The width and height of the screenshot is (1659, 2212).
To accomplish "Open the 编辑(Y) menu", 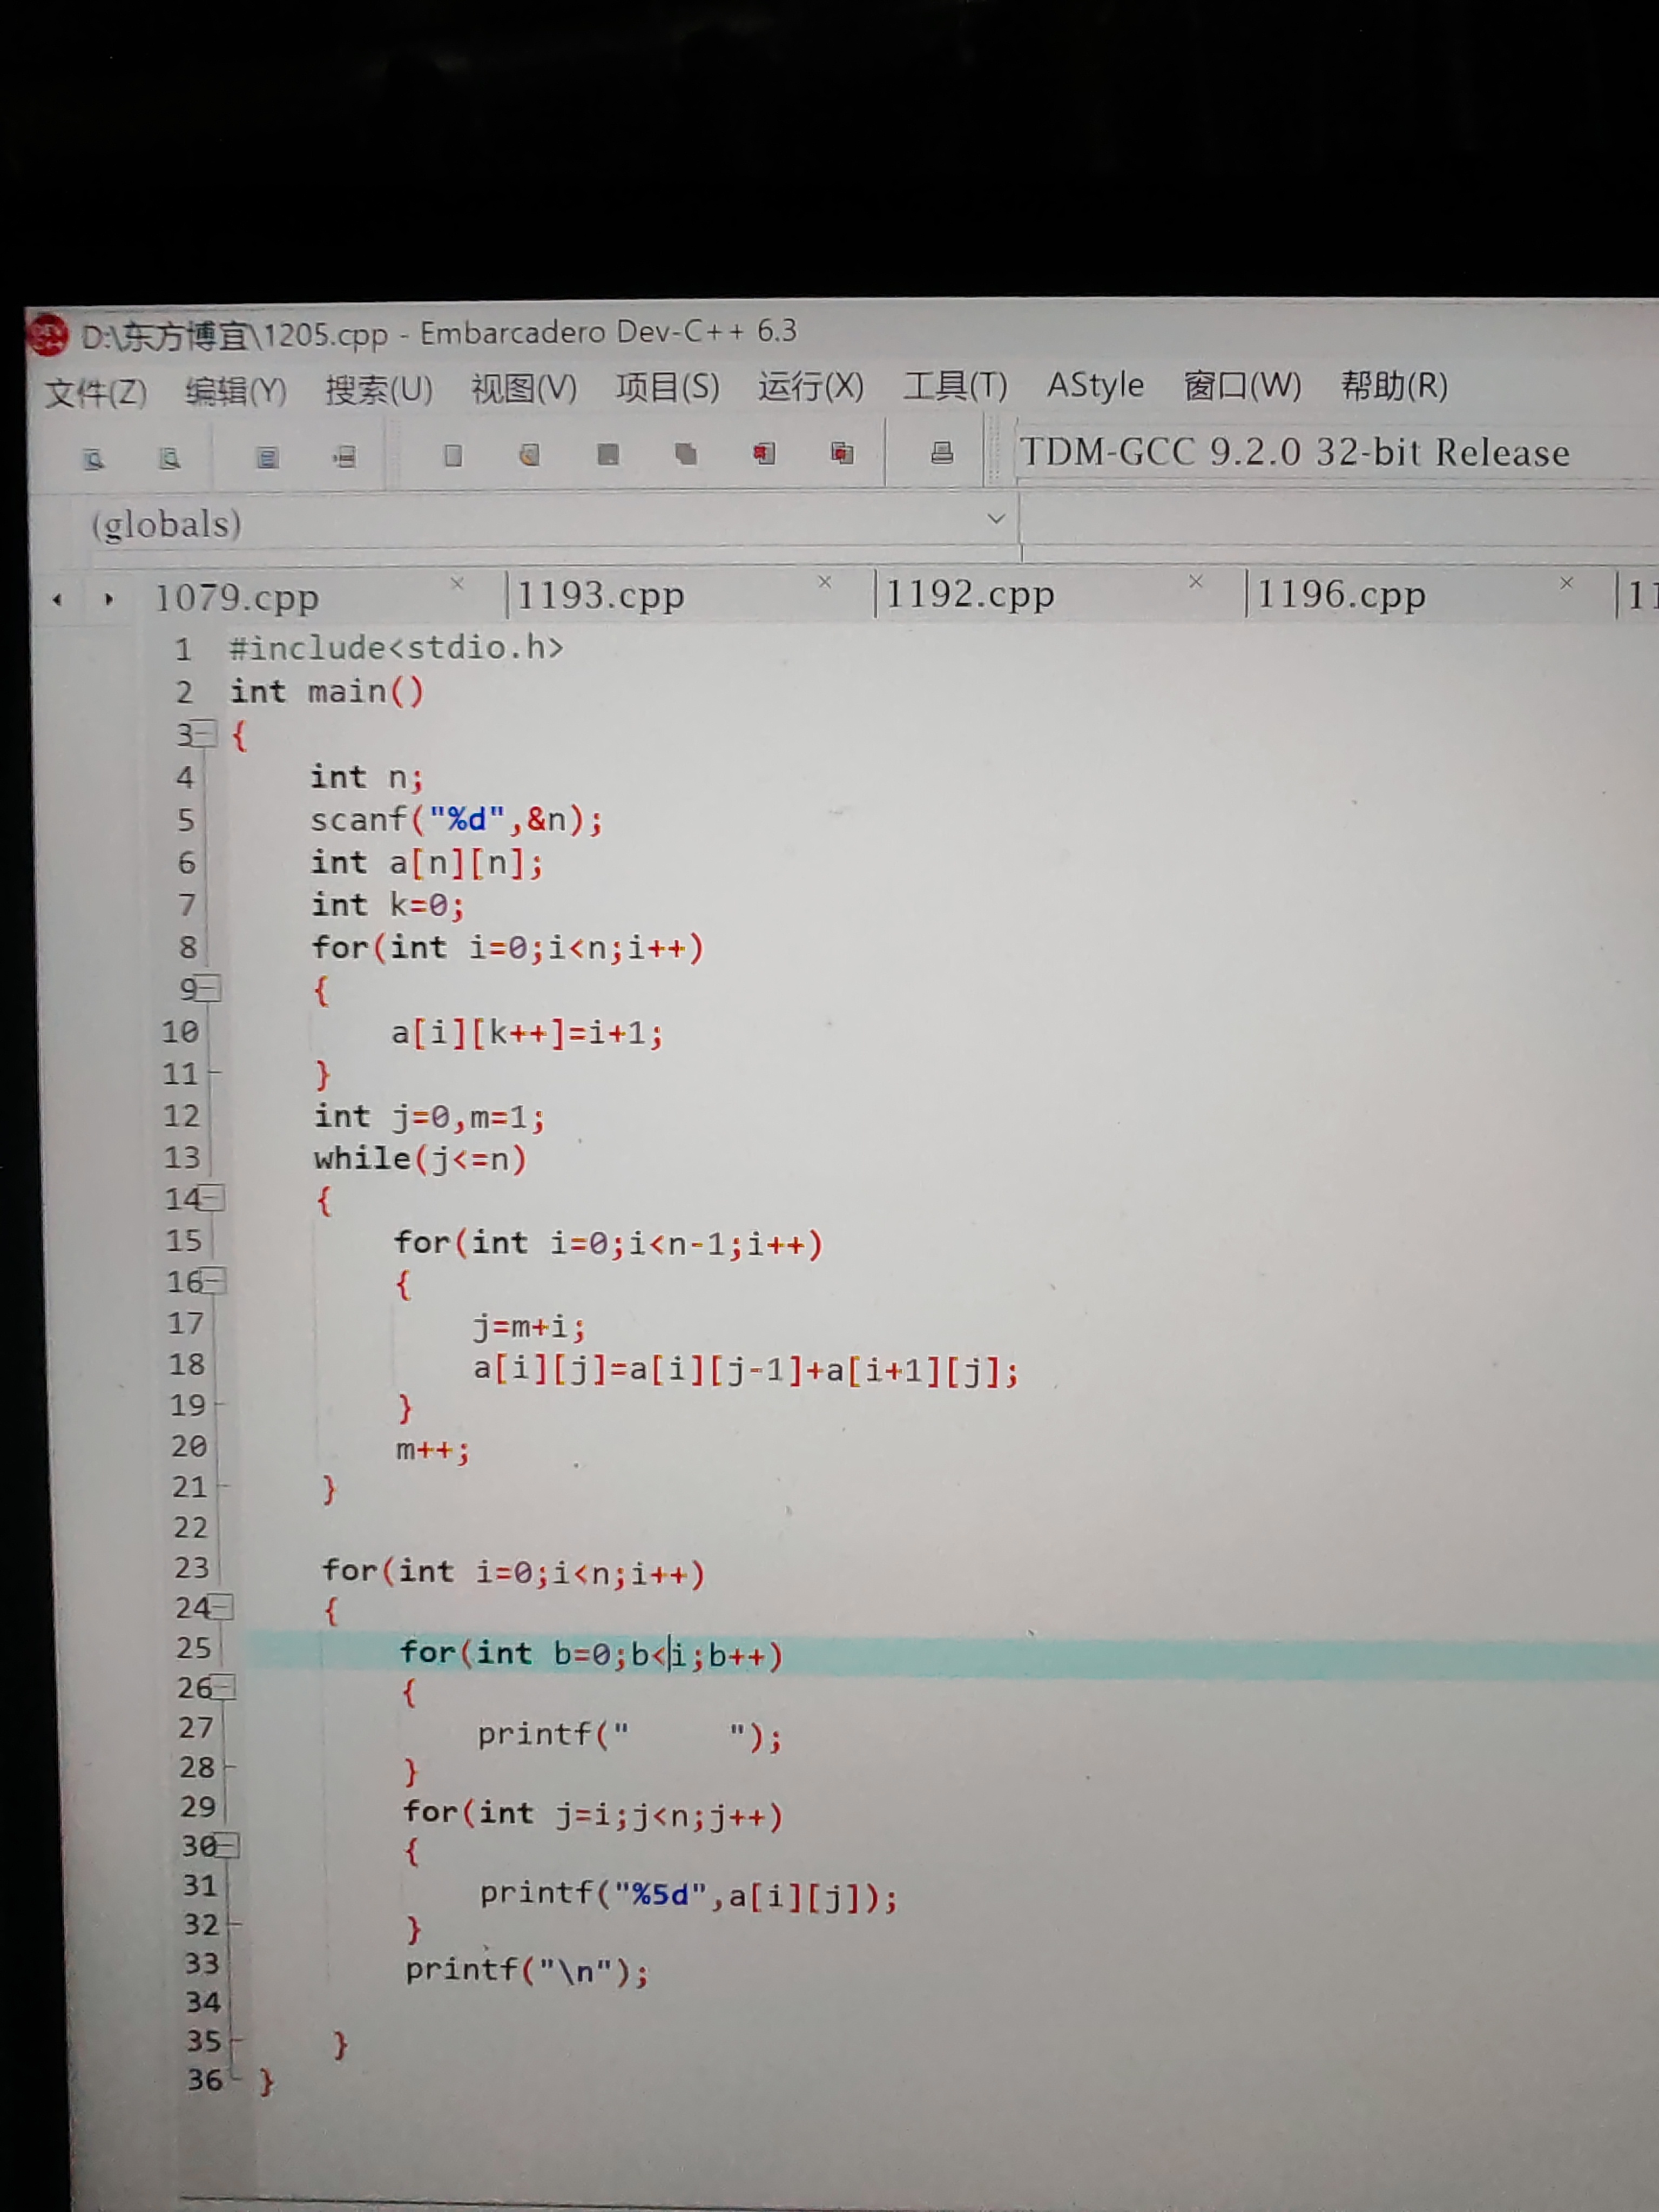I will 236,390.
